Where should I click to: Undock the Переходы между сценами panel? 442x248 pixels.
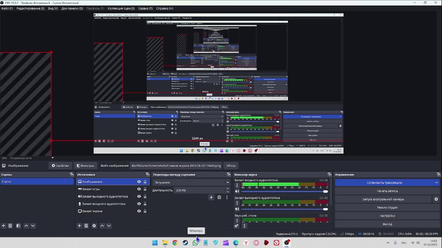click(229, 175)
